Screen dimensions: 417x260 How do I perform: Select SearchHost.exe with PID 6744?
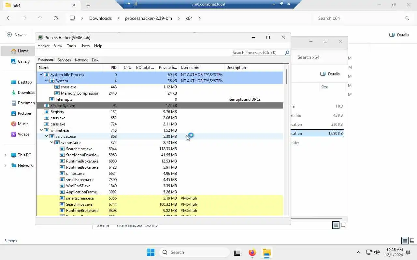160,204
